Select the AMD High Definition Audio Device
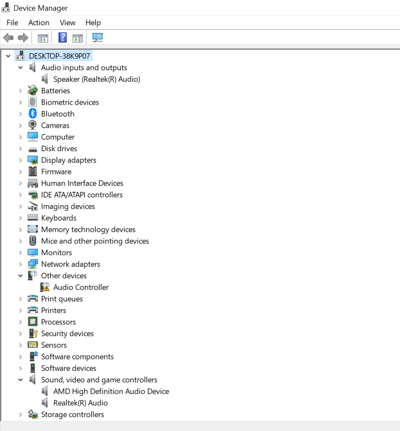The width and height of the screenshot is (400, 431). point(111,391)
